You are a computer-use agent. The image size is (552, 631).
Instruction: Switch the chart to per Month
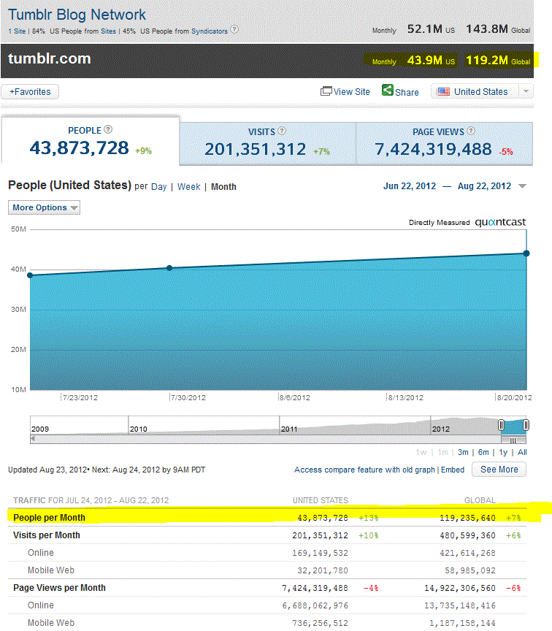coord(223,187)
